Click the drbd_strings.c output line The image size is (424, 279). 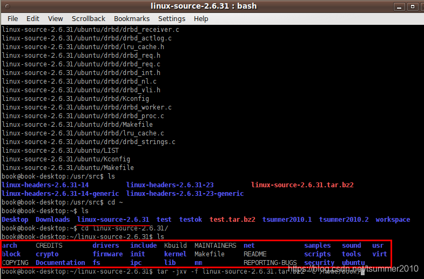(89, 142)
